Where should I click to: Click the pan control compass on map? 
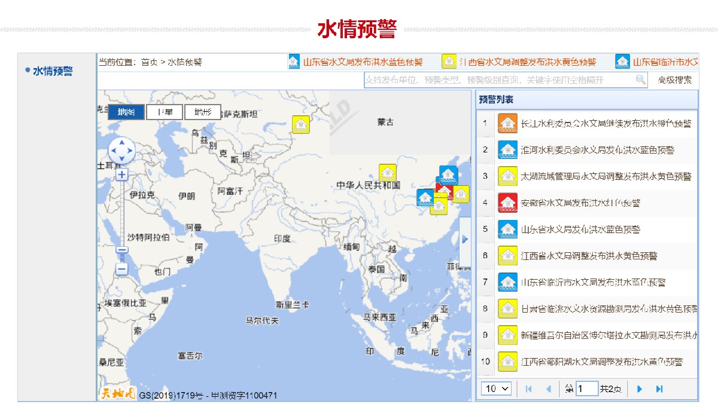point(121,151)
